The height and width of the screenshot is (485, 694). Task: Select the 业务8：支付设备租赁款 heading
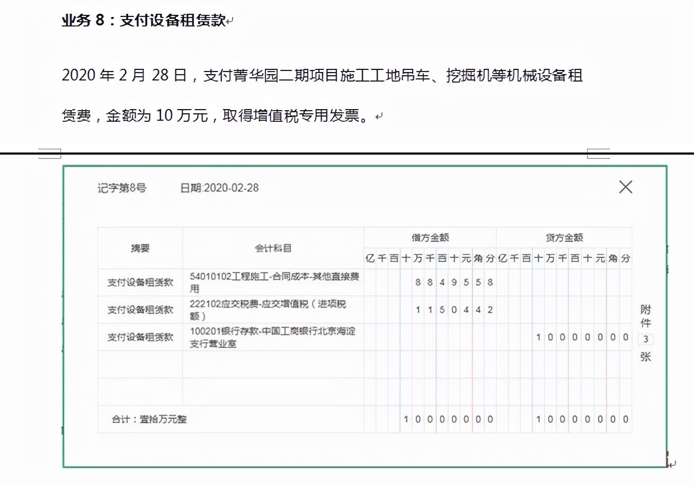click(x=144, y=20)
